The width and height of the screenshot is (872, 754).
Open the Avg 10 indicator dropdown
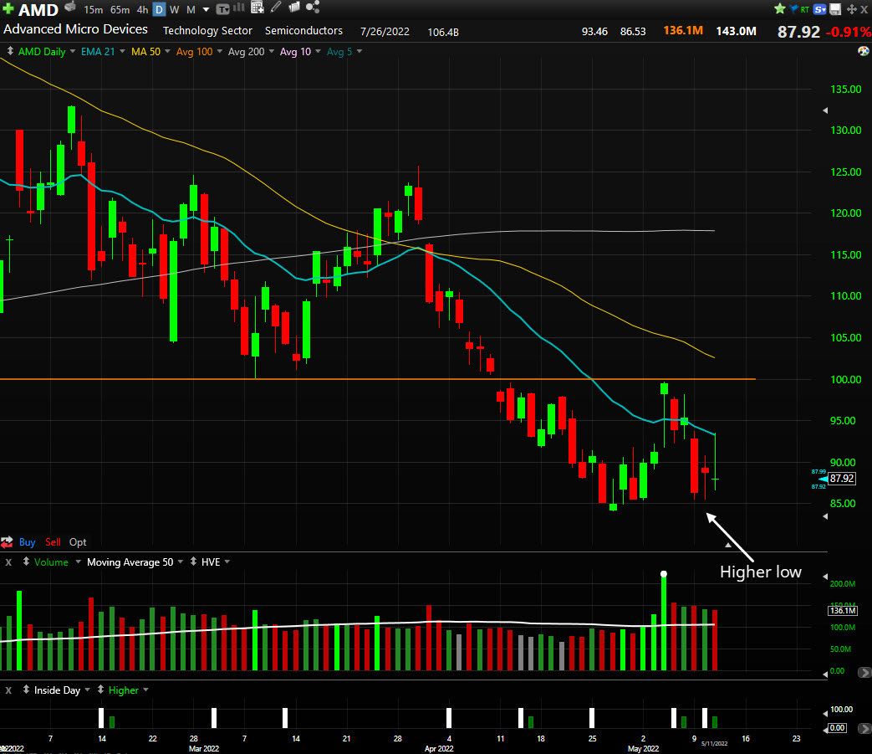pyautogui.click(x=318, y=51)
